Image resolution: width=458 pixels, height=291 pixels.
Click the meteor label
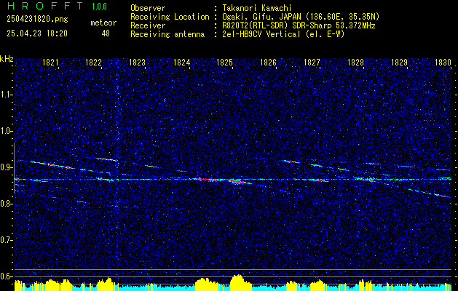click(103, 23)
